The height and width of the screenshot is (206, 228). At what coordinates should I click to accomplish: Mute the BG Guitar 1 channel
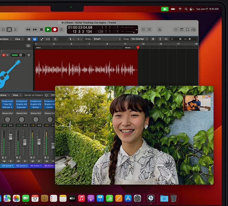point(5,161)
